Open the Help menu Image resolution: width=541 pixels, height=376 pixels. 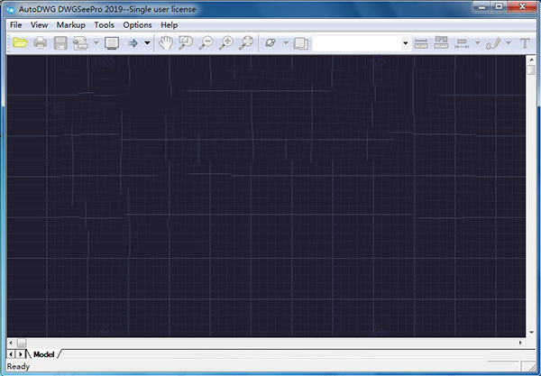coord(170,25)
